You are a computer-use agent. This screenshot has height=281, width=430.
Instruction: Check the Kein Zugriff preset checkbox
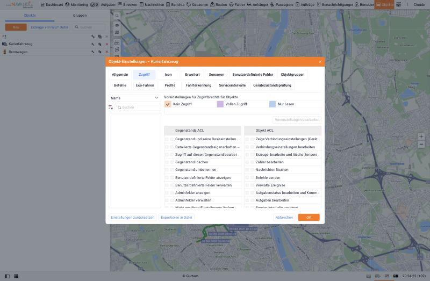point(168,104)
